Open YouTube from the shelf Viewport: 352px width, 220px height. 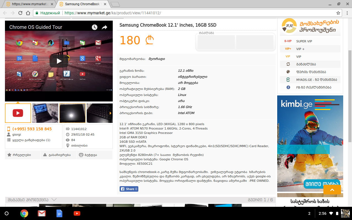[x=77, y=213]
